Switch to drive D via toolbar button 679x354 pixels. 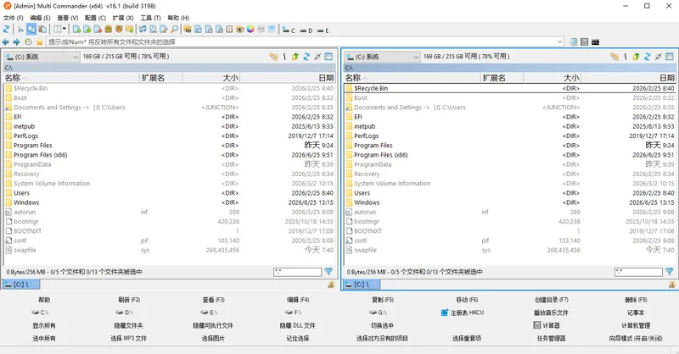[306, 30]
